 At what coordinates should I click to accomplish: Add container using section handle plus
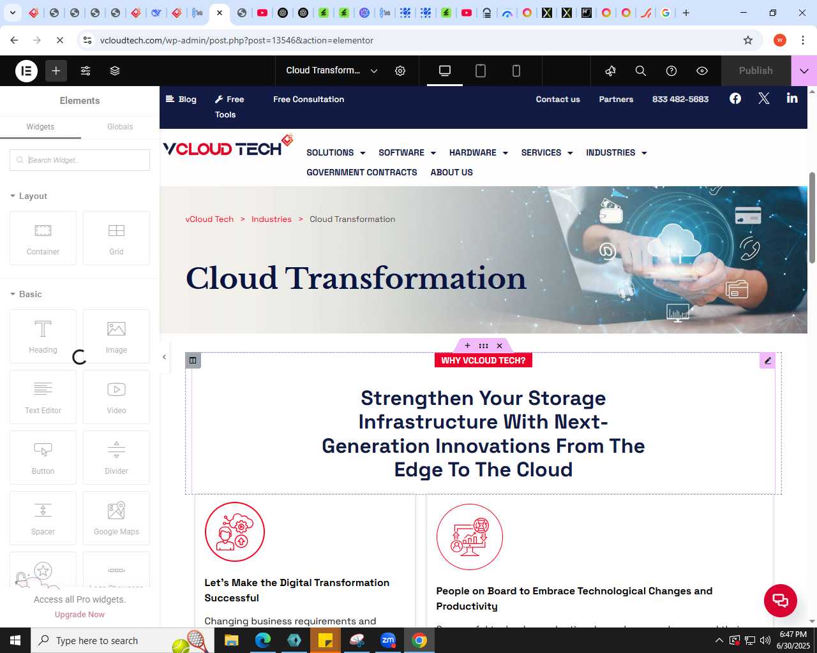pyautogui.click(x=467, y=346)
